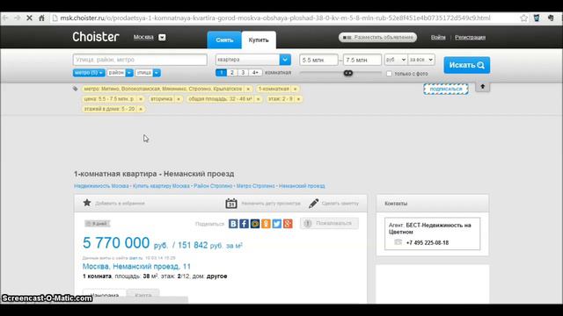Click the browser Forward arrow
Screen dimensions: 563x316
click(x=18, y=18)
